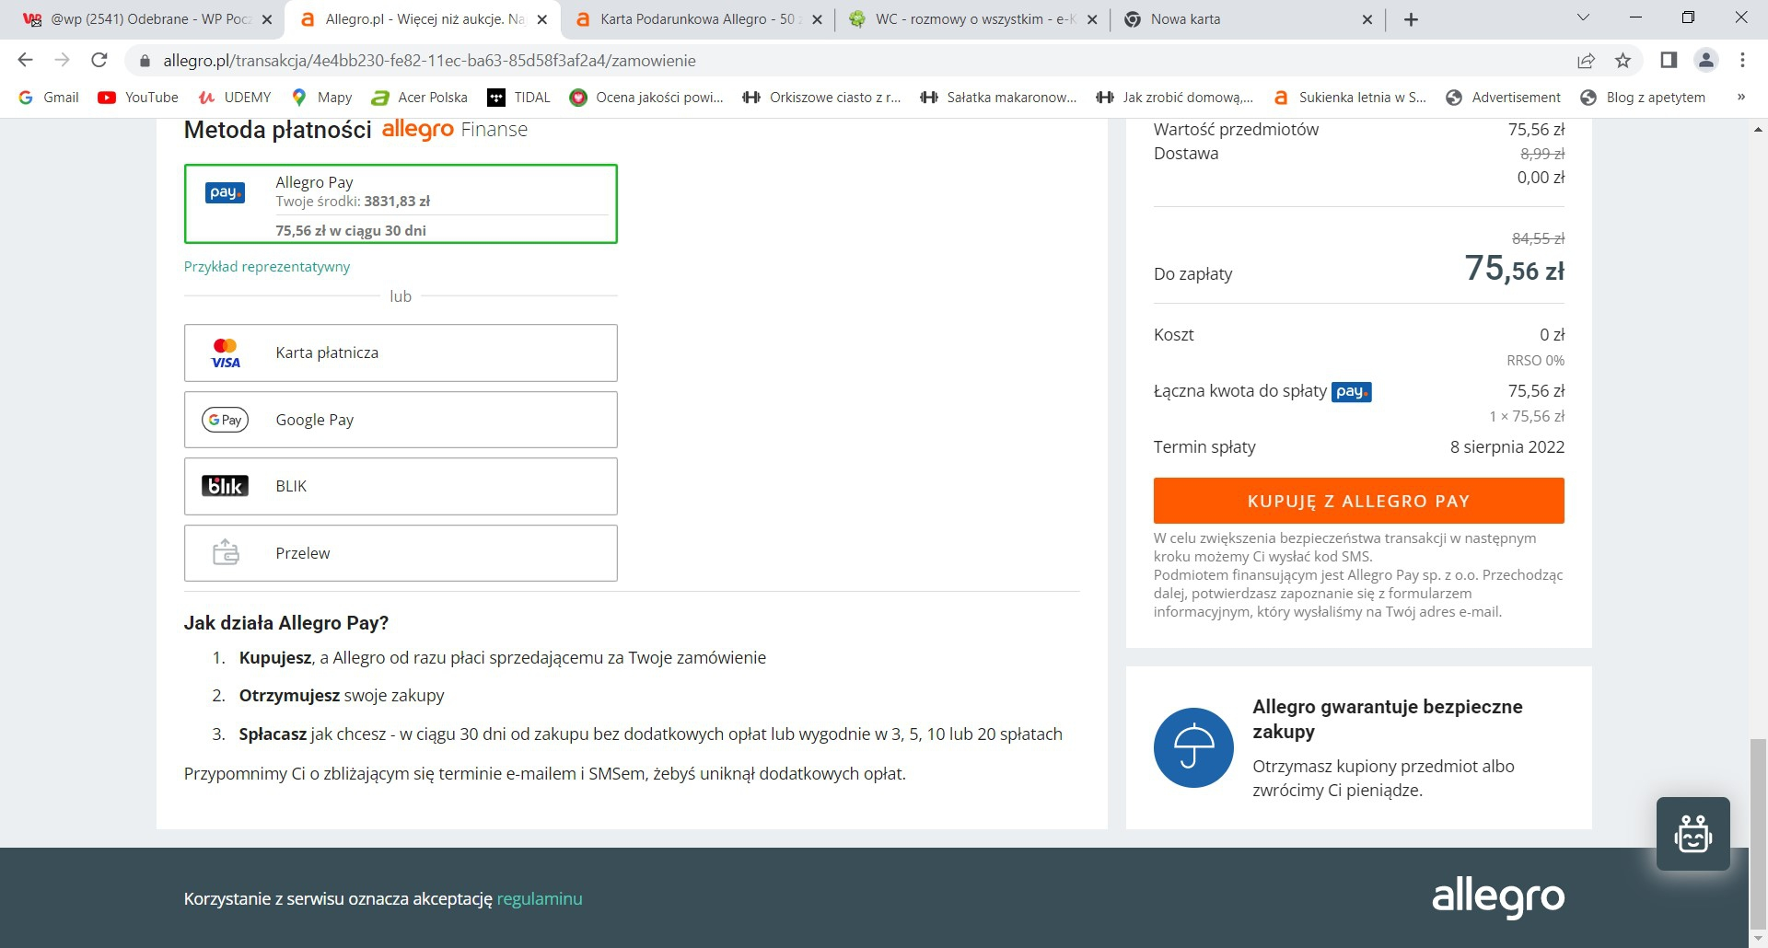Screen dimensions: 1768x948
Task: Choose BLIK as payment method
Action: click(x=401, y=486)
